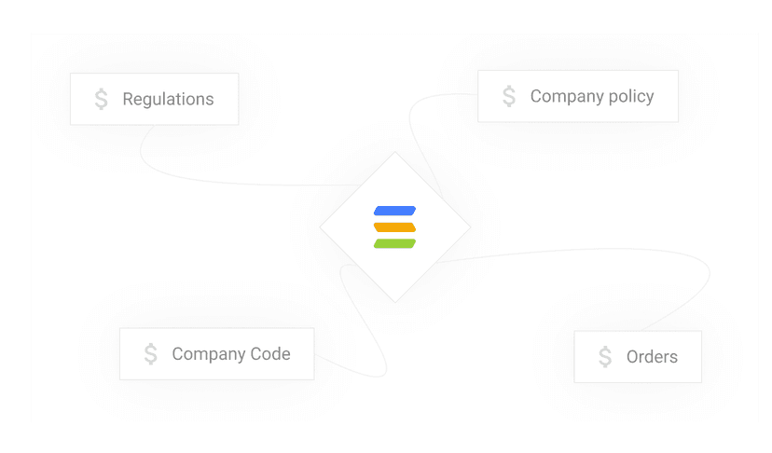Click the blue bar in center logo
The width and height of the screenshot is (772, 453).
pos(395,211)
